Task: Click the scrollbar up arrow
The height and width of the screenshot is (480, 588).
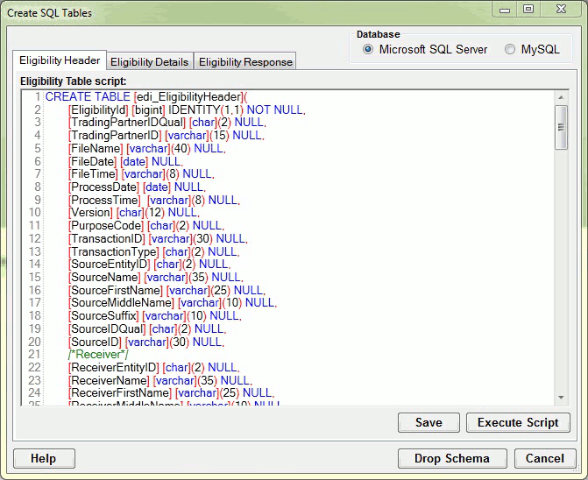Action: tap(562, 97)
